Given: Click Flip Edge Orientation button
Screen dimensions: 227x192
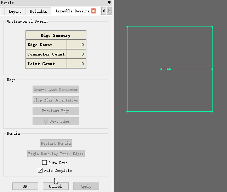Looking at the screenshot, I should [56, 100].
